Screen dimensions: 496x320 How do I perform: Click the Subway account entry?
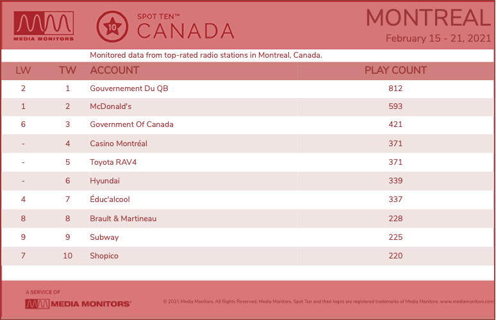click(104, 237)
